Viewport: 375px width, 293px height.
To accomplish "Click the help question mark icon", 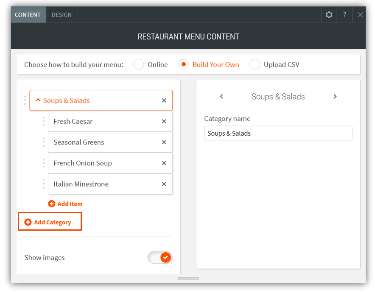I will point(344,15).
